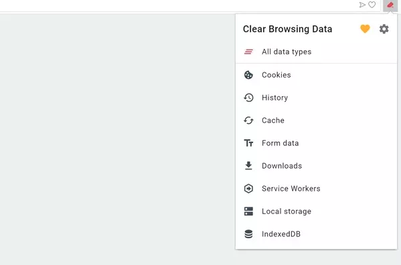Open settings via the gear icon

(384, 29)
